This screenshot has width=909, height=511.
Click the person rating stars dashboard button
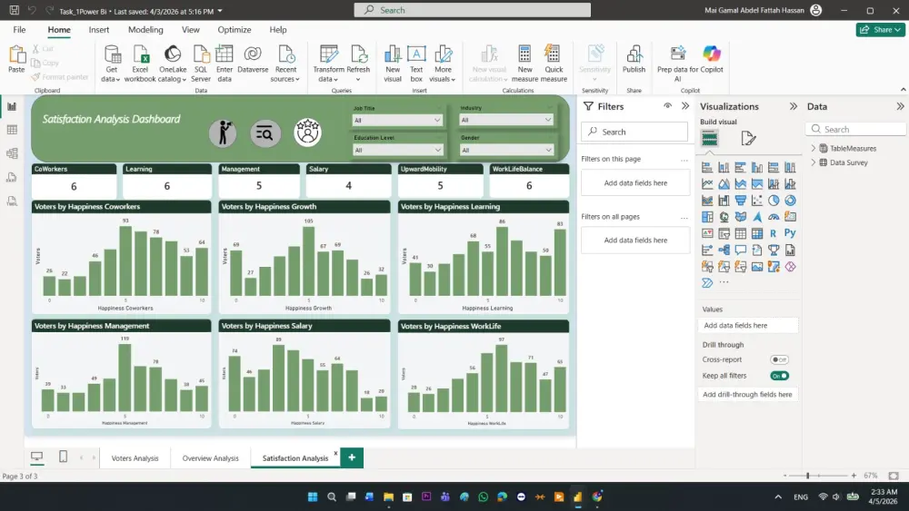click(307, 133)
